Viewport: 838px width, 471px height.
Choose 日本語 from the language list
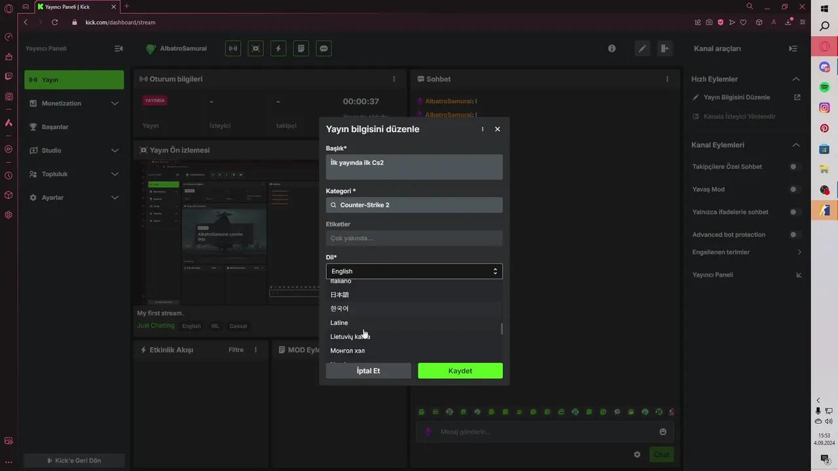(340, 295)
